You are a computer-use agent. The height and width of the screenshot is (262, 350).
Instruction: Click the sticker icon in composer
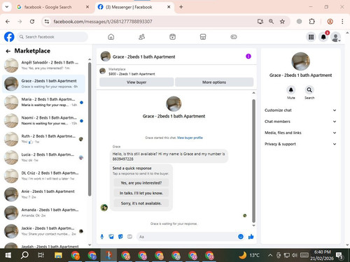(x=120, y=237)
